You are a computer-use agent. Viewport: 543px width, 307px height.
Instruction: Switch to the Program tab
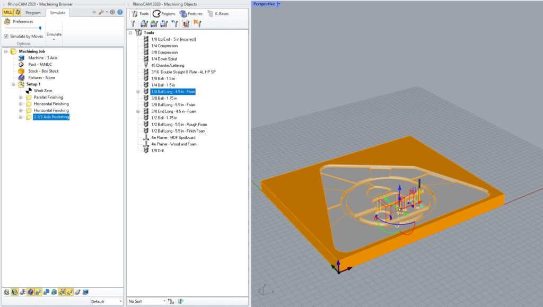coord(33,13)
